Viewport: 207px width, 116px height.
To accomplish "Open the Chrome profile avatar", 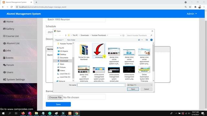I will click(200, 7).
